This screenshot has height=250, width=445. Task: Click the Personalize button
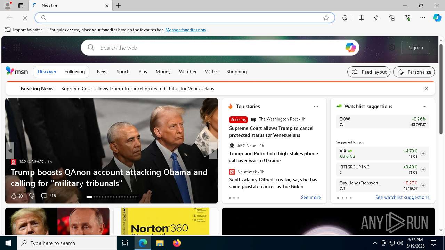[x=414, y=72]
